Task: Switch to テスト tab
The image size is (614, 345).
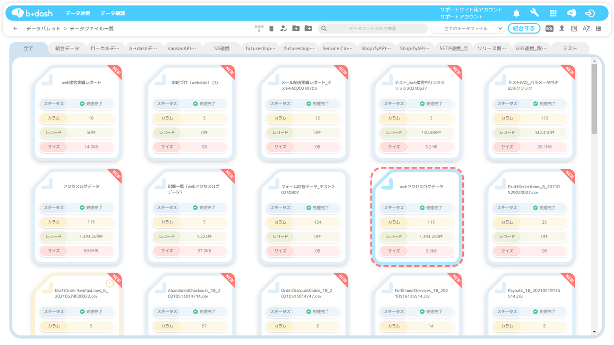Action: pos(570,48)
